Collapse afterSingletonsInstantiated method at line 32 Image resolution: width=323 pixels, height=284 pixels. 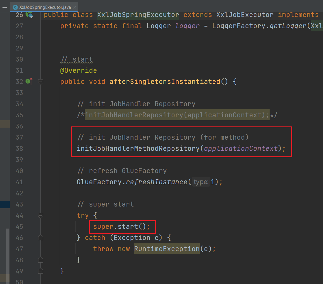pyautogui.click(x=41, y=82)
